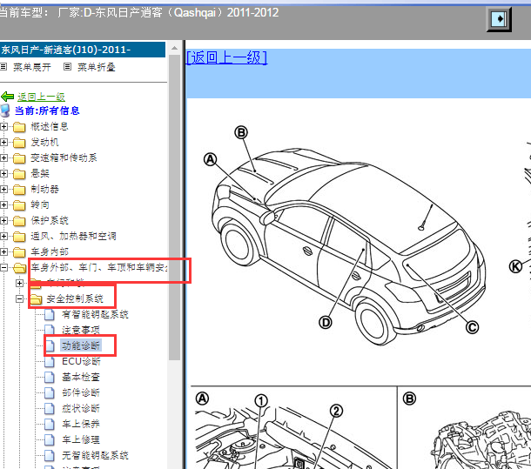Open the 无智能钥匙系统 tree item
531x469 pixels.
pos(95,455)
